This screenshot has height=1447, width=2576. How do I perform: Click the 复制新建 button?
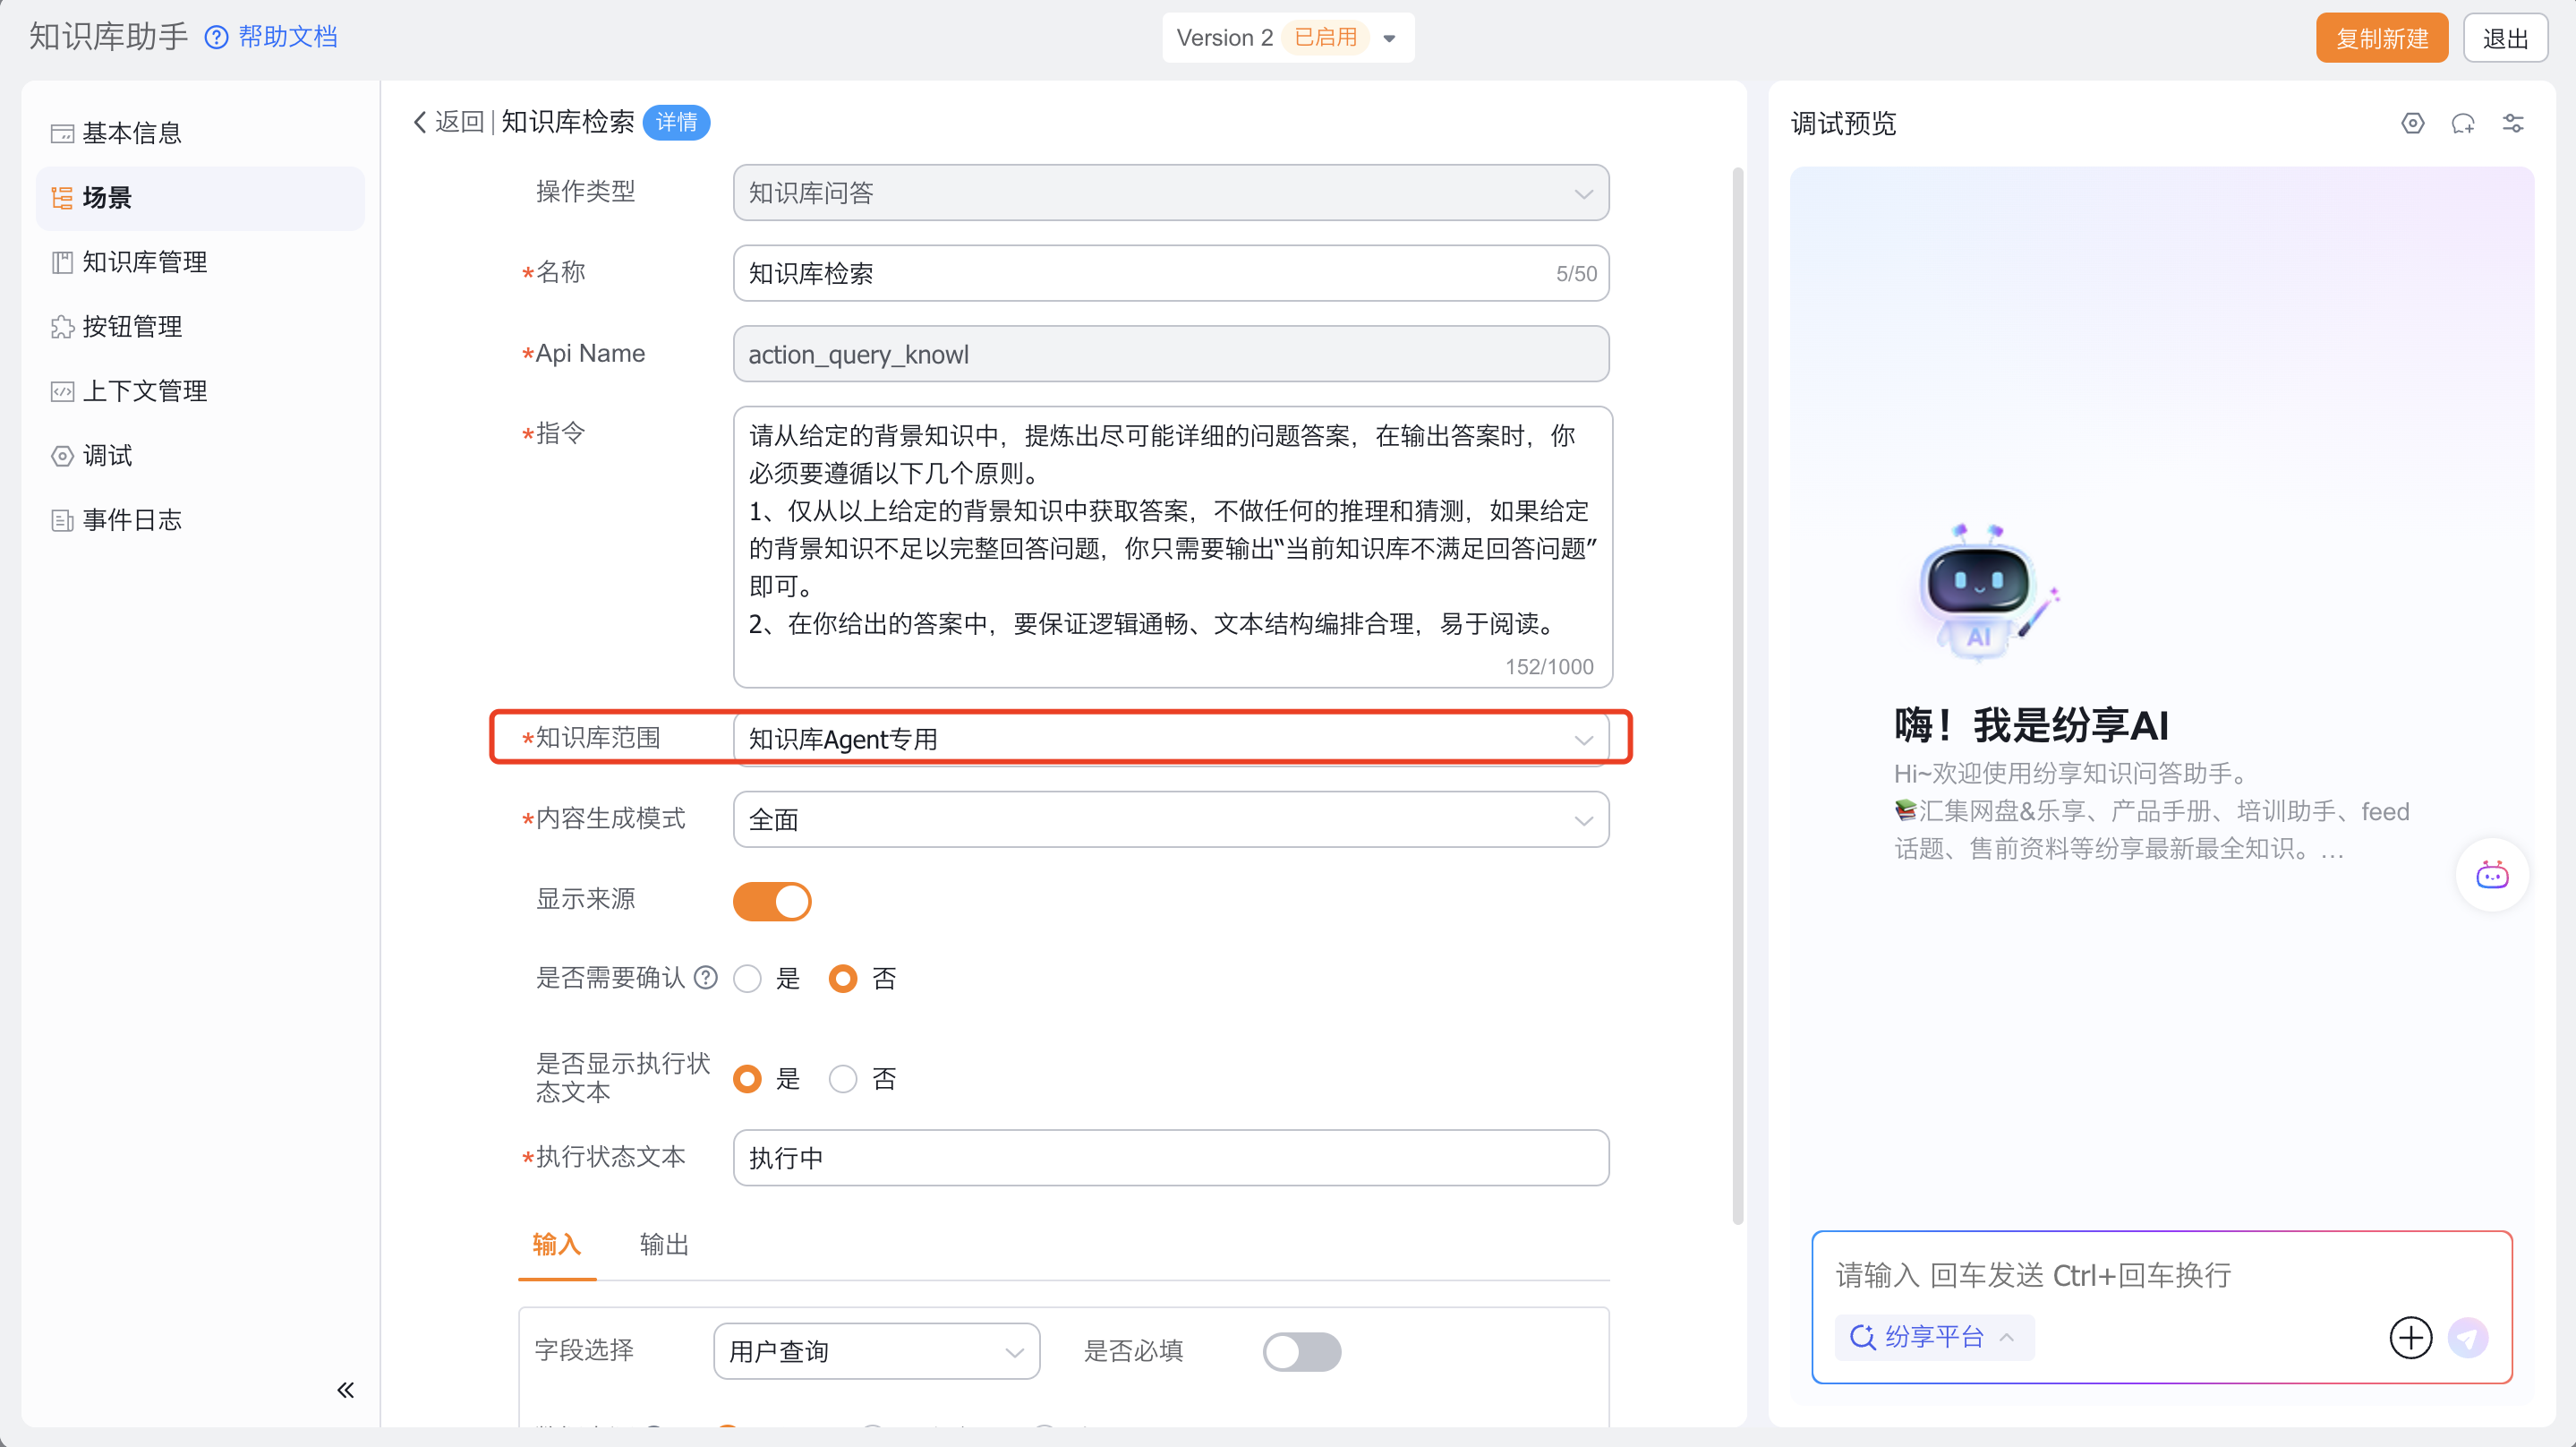pos(2381,38)
